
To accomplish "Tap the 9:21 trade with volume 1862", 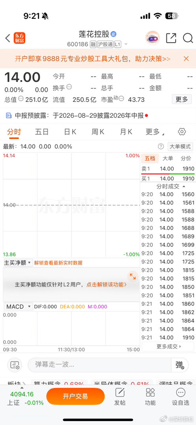I will point(168,312).
